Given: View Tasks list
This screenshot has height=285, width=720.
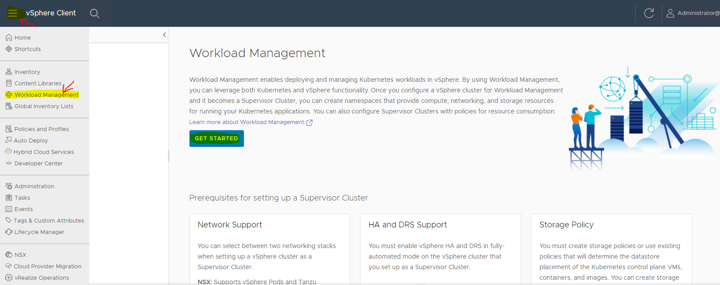Looking at the screenshot, I should (22, 197).
